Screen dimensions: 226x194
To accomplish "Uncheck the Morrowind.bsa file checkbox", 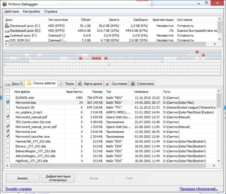I will (8, 102).
